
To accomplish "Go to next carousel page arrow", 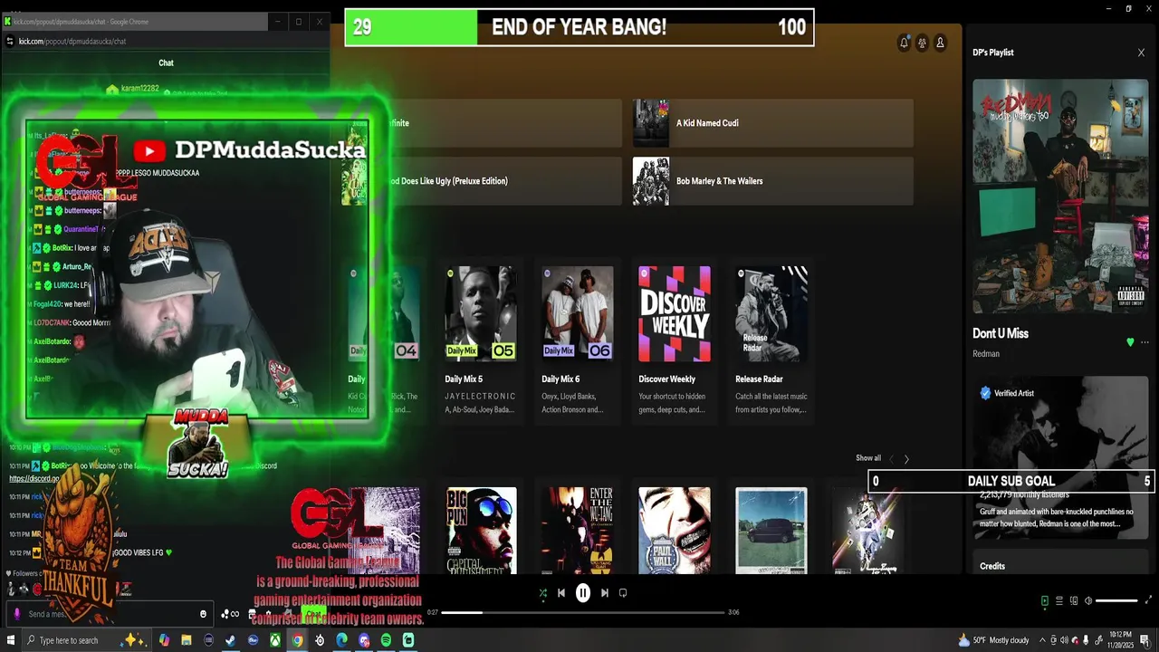I will pyautogui.click(x=906, y=459).
